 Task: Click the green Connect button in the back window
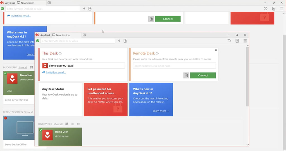[168, 19]
